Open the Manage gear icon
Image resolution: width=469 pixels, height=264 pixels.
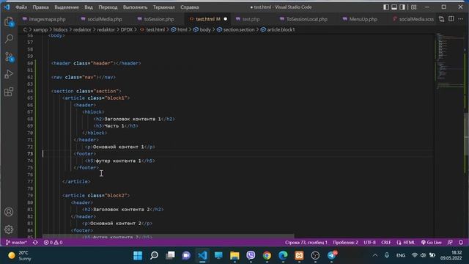[9, 230]
